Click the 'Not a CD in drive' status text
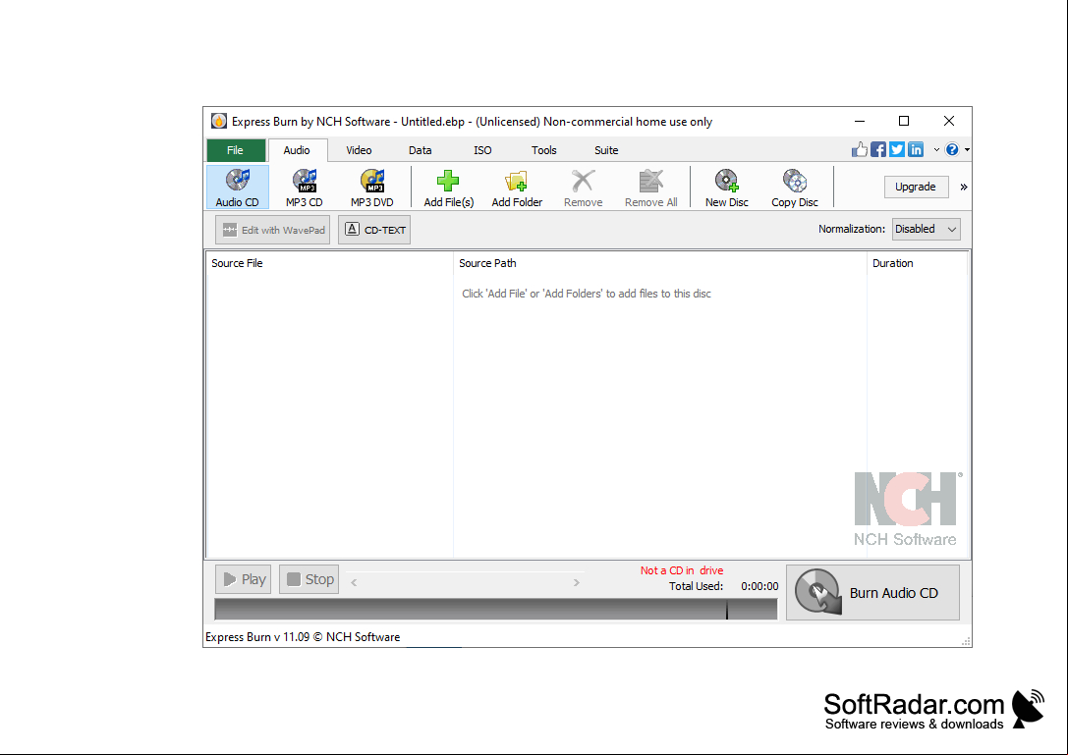This screenshot has width=1068, height=755. tap(682, 570)
